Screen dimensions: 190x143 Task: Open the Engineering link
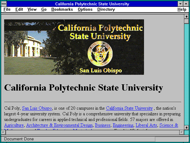pos(123,125)
